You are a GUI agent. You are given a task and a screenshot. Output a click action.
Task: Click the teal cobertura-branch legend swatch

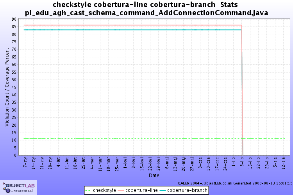coord(163,191)
